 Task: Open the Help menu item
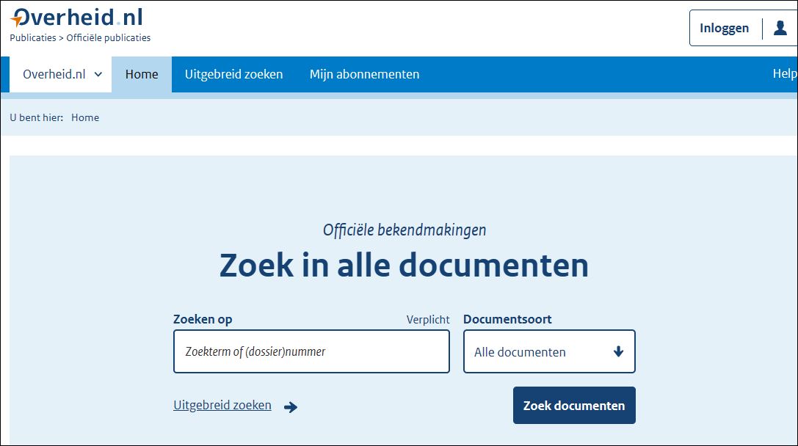[x=784, y=74]
